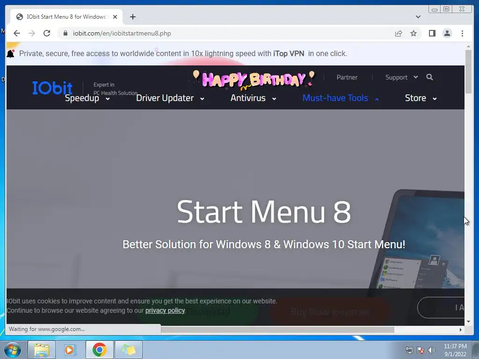Share this page via the share icon
Image resolution: width=479 pixels, height=359 pixels.
(x=399, y=33)
